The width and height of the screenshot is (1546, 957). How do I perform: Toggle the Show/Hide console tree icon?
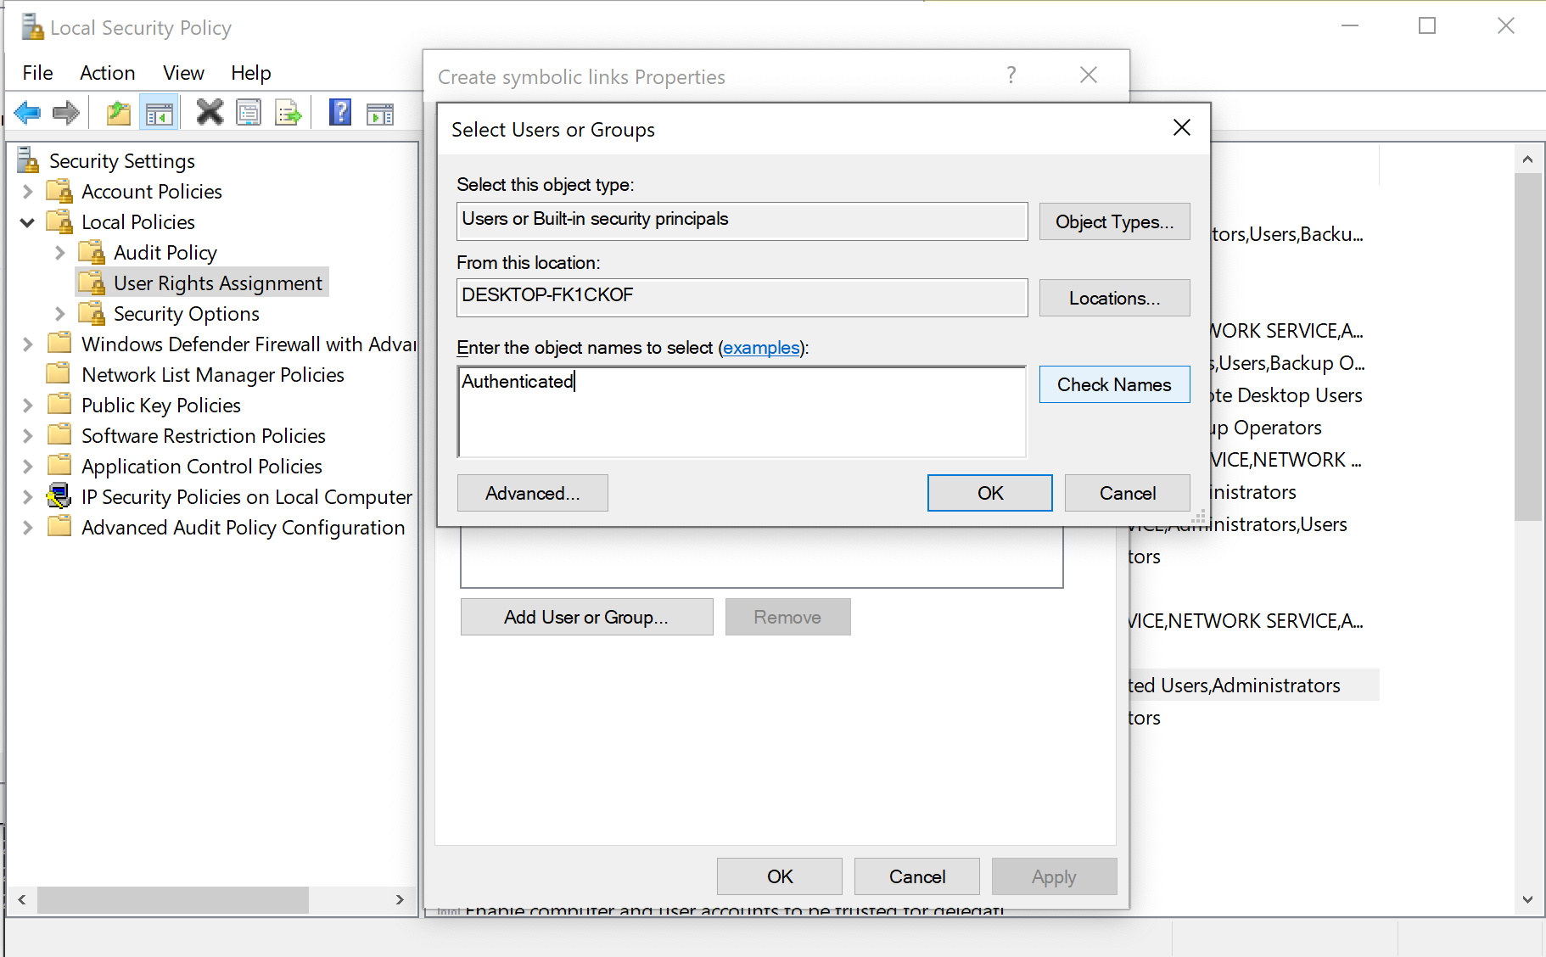coord(159,111)
